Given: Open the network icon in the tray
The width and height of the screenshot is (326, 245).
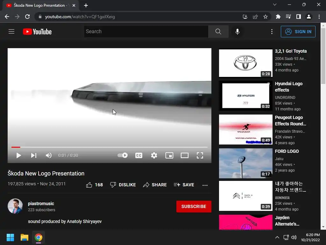Looking at the screenshot, I should click(x=286, y=237).
